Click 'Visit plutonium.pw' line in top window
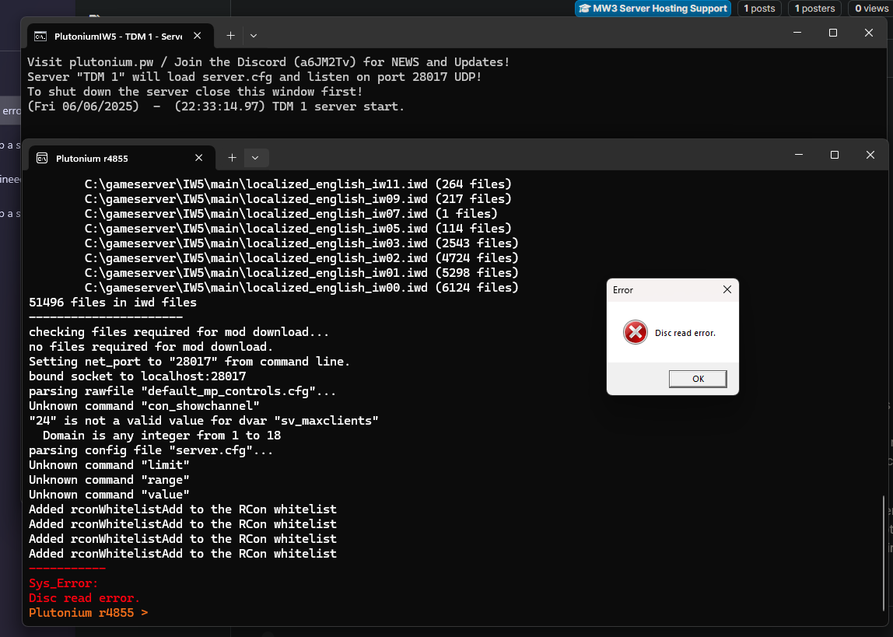The image size is (893, 637). tap(268, 62)
